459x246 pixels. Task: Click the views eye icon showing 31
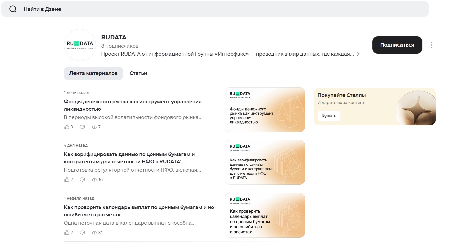94,233
